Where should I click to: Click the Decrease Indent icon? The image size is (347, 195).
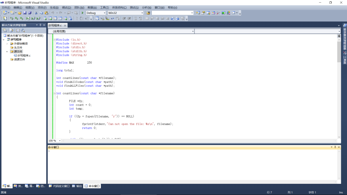tap(124, 19)
